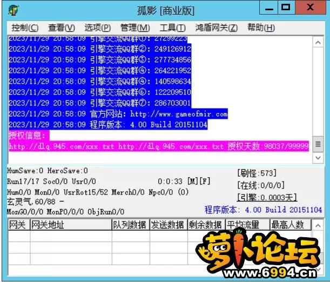
Task: Click the Run17/17 Soc0/0 Usr0/0 line
Action: click(51, 181)
